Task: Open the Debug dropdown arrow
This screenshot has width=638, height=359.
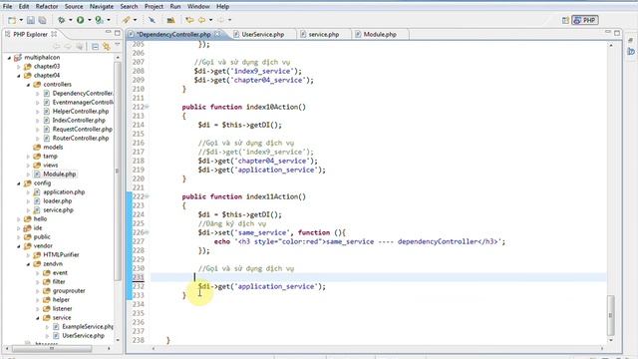Action: 71,20
